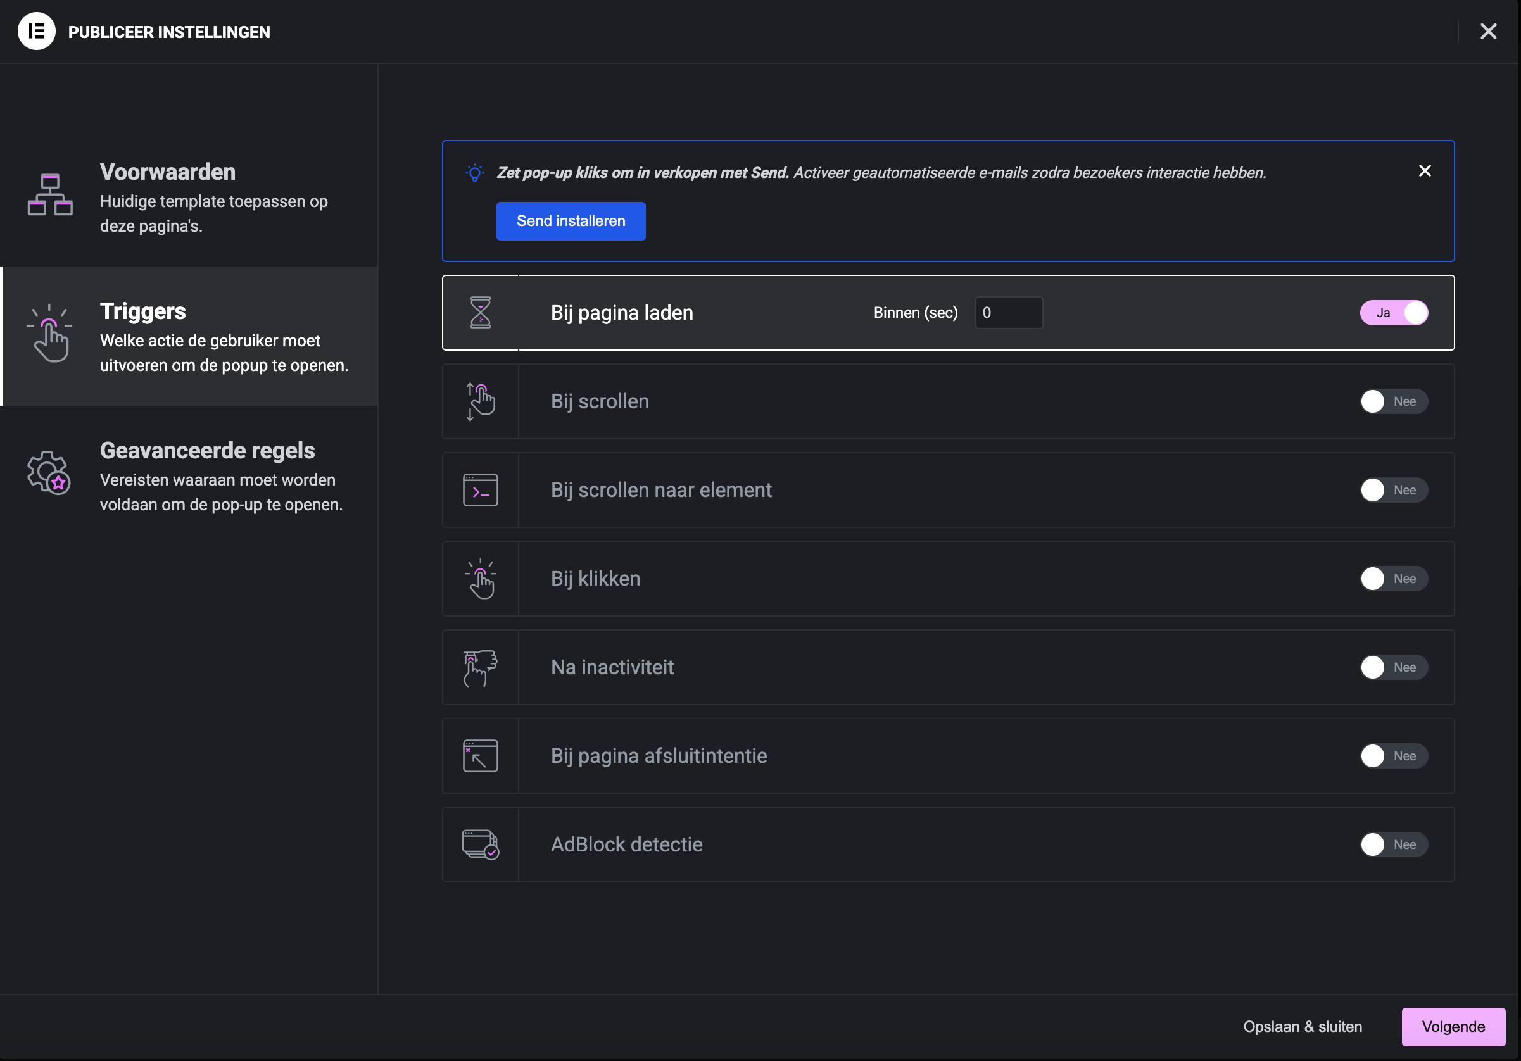Screen dimensions: 1521x1061
Task: Click the hourglass page load icon
Action: pos(480,313)
